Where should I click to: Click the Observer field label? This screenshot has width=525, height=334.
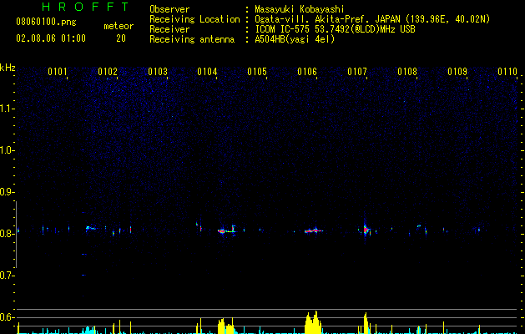click(169, 9)
